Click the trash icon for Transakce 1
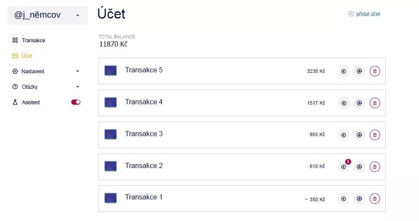The width and height of the screenshot is (419, 221). 375,199
